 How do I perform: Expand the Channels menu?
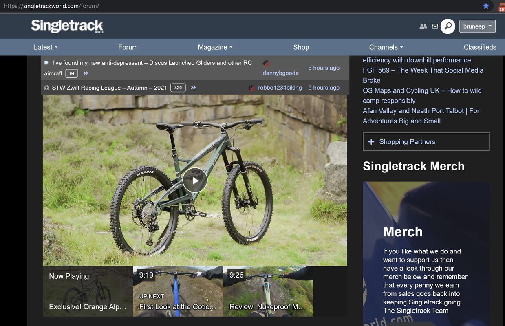[386, 47]
